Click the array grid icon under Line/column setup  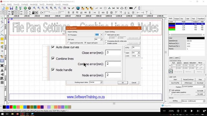click(171, 72)
